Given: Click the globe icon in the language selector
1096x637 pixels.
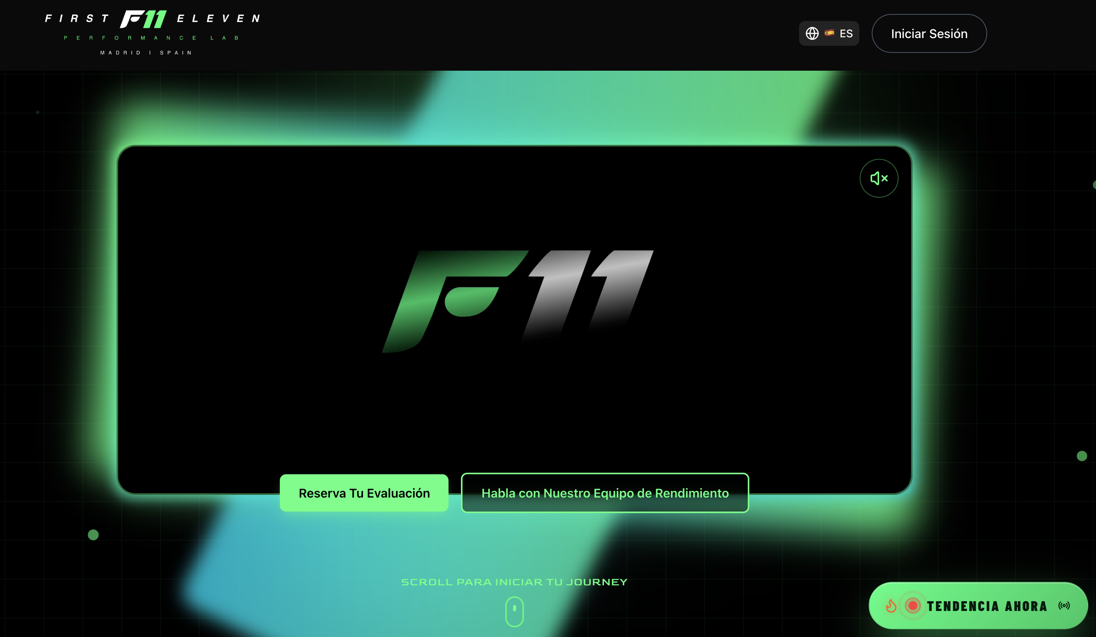Looking at the screenshot, I should point(812,33).
